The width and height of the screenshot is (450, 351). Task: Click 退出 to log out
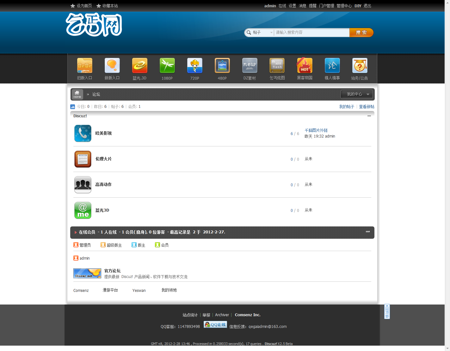point(367,6)
